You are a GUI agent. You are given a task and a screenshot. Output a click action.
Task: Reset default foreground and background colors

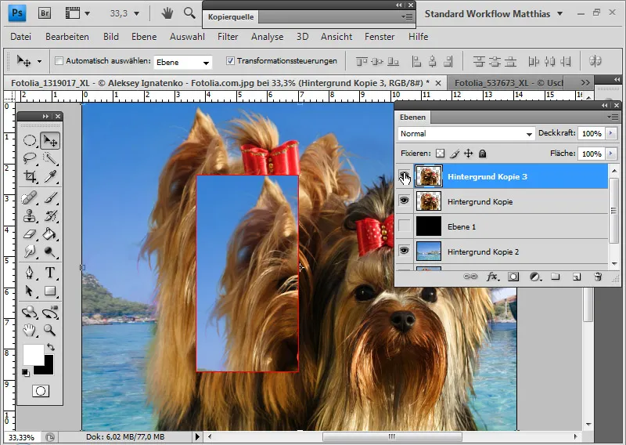tap(26, 373)
